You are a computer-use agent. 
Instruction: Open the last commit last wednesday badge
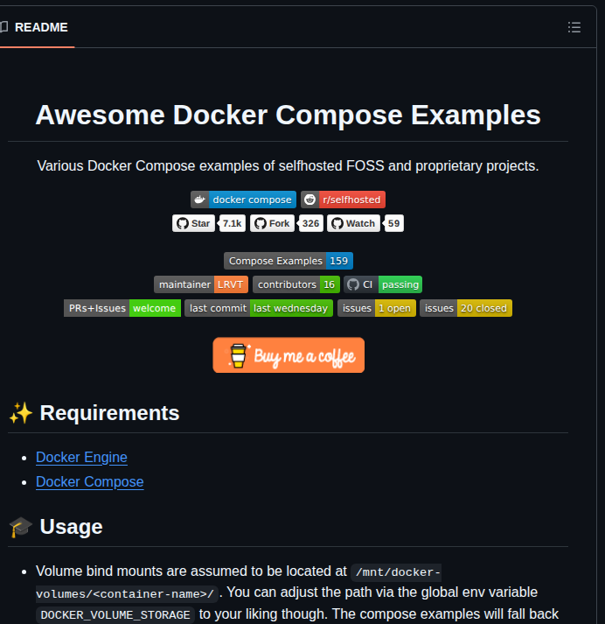coord(259,308)
